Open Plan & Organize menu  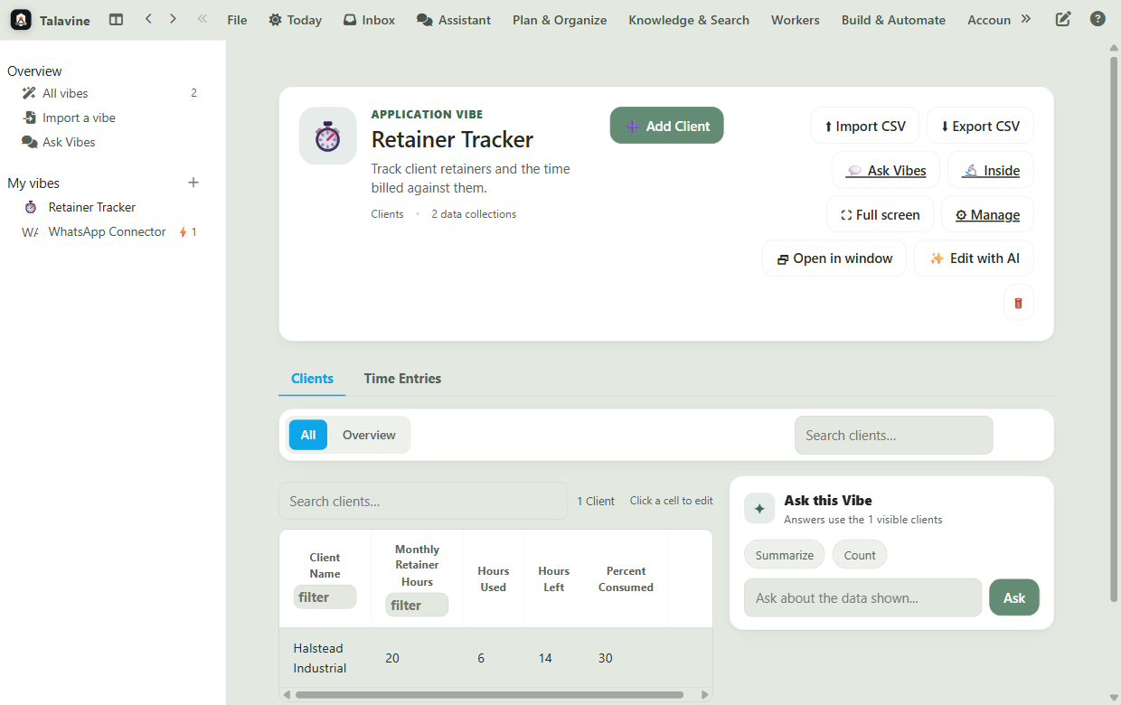coord(560,20)
